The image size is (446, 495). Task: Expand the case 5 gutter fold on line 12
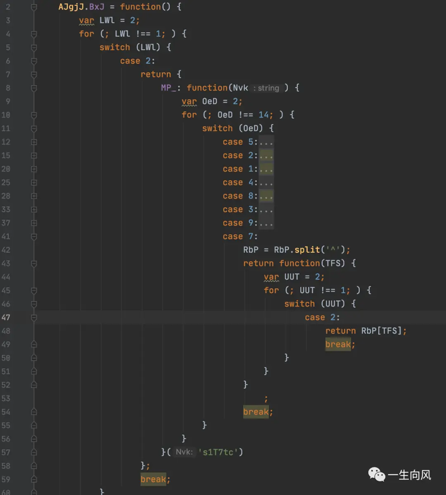click(x=34, y=142)
